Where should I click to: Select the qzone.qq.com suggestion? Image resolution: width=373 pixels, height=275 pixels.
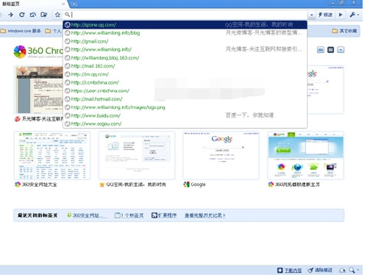[185, 25]
